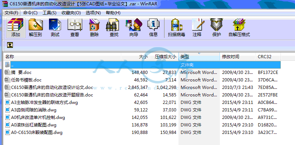Click the DWG icon beside A0滚珠丝杠装配图.dwg

click(x=8, y=125)
